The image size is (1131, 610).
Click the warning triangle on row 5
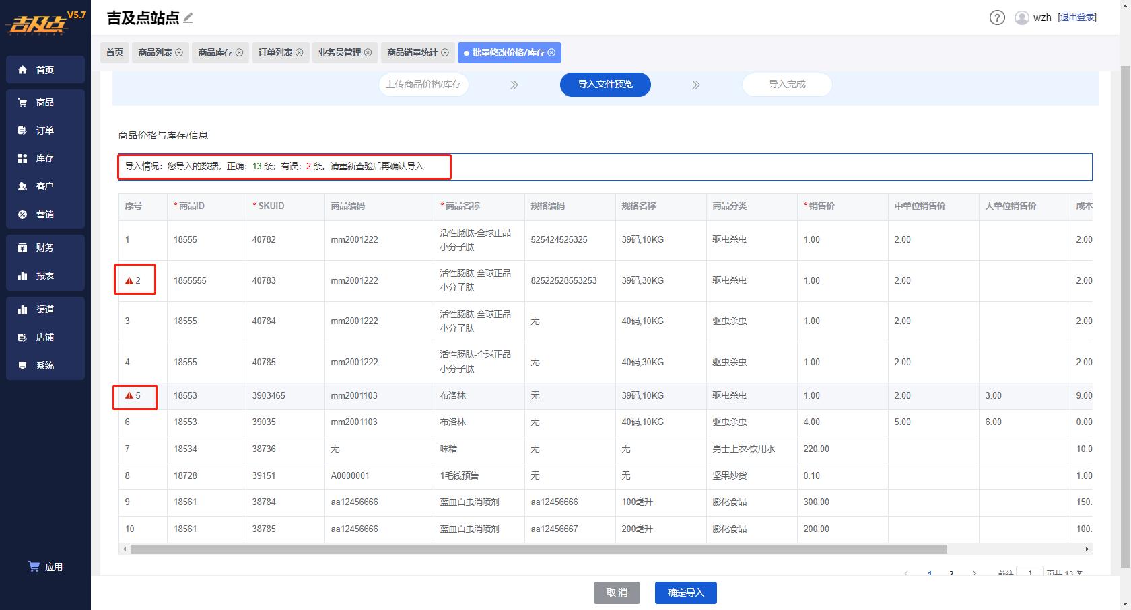pos(129,396)
